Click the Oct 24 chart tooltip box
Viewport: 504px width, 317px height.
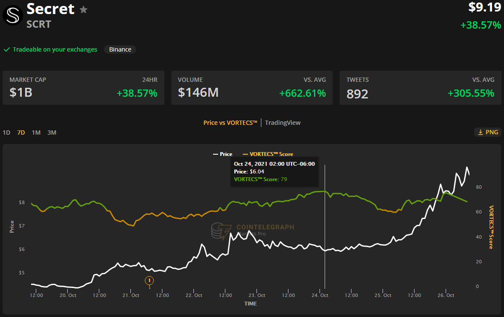click(x=274, y=171)
